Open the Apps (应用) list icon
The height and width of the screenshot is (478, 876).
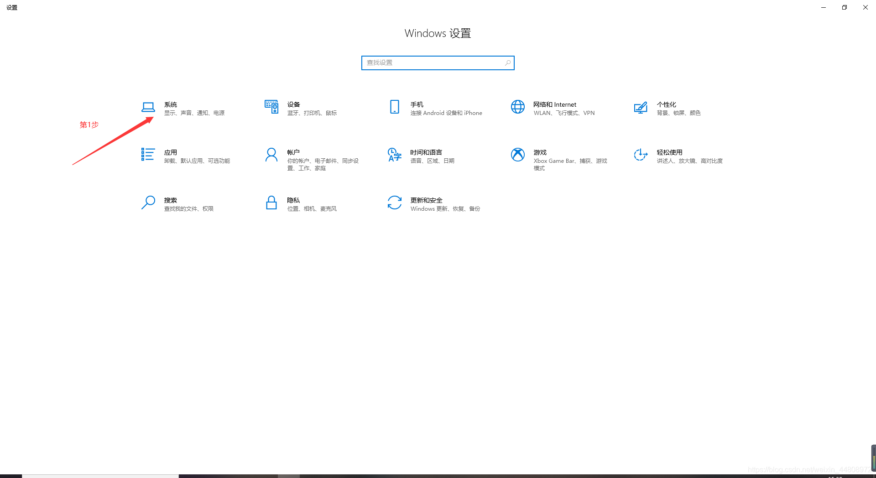[x=148, y=155]
